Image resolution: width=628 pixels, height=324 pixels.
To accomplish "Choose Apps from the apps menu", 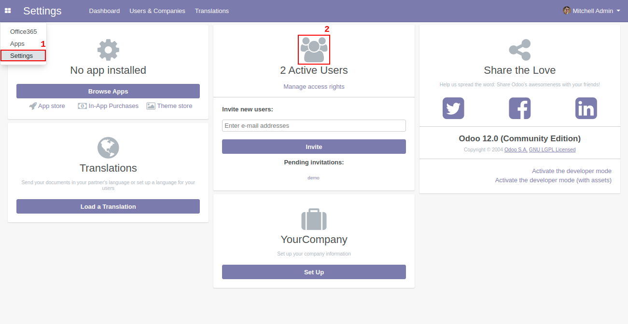I will 17,44.
